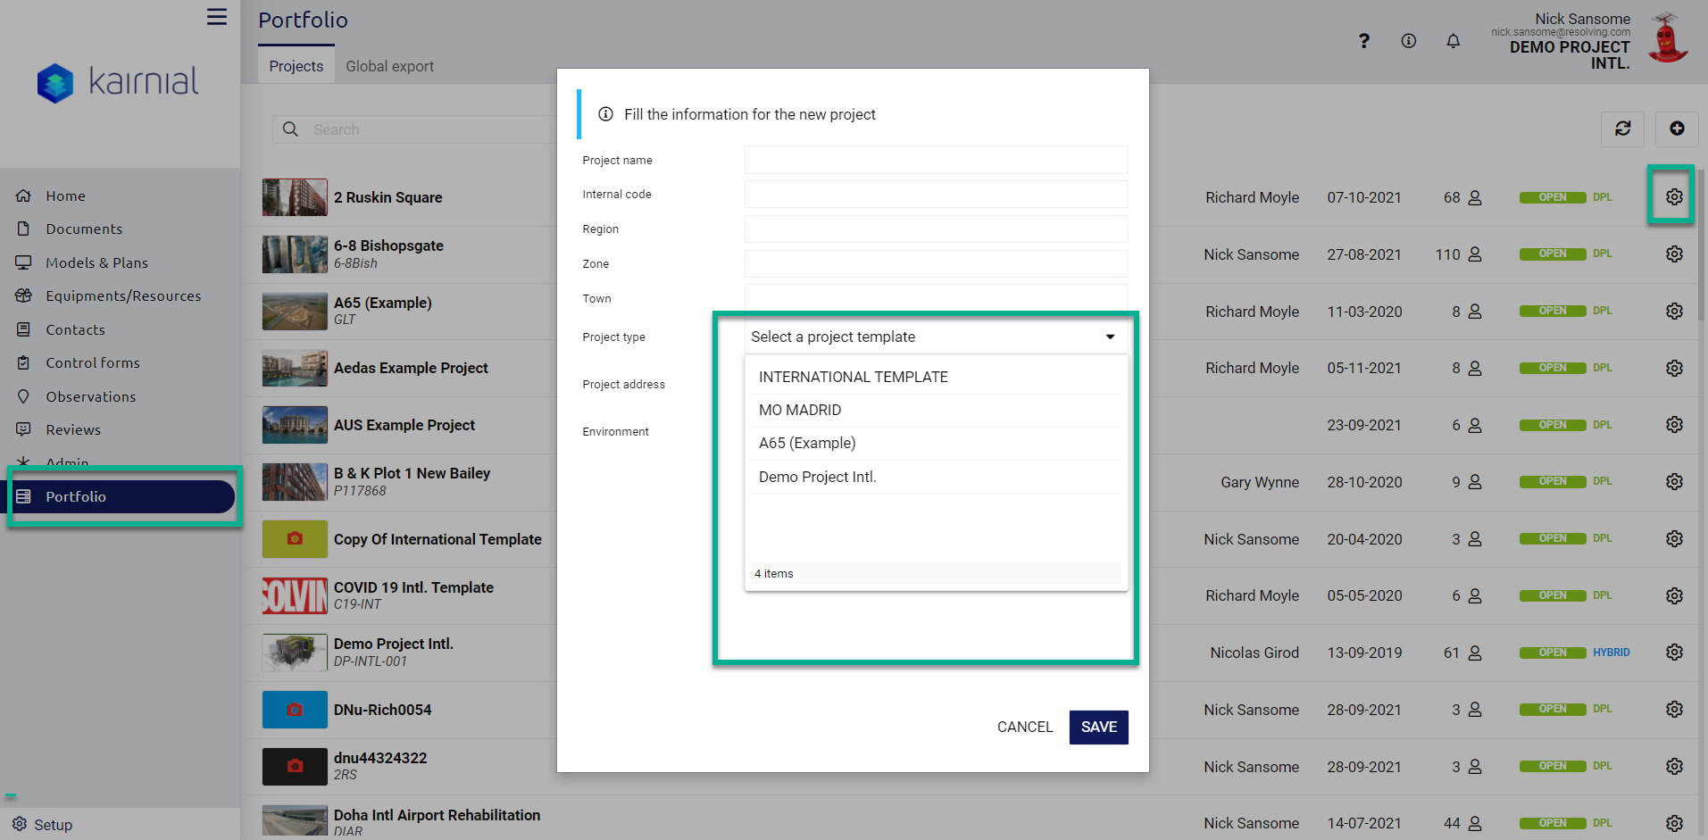Open notifications bell icon
Screen dimensions: 1708x840
[1453, 41]
